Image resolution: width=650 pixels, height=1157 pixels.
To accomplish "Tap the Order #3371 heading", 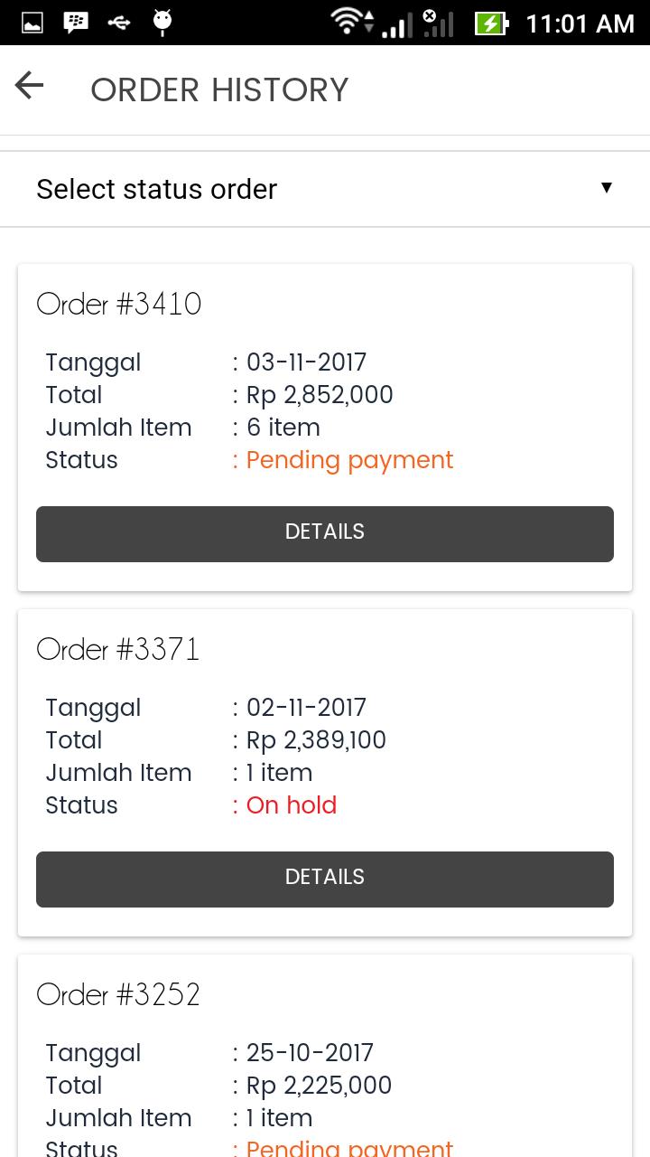I will (118, 649).
